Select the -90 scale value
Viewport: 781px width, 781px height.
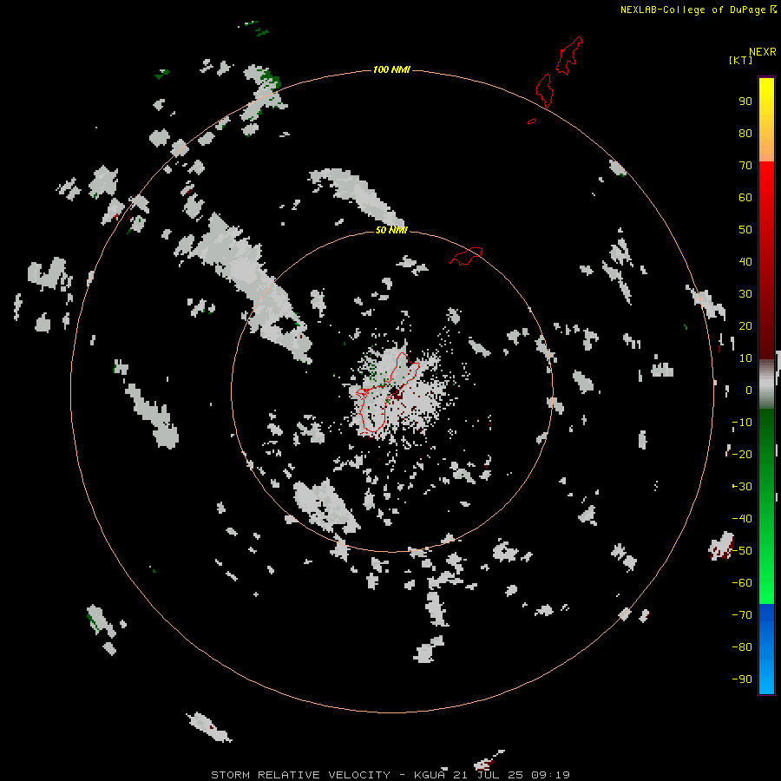click(742, 679)
